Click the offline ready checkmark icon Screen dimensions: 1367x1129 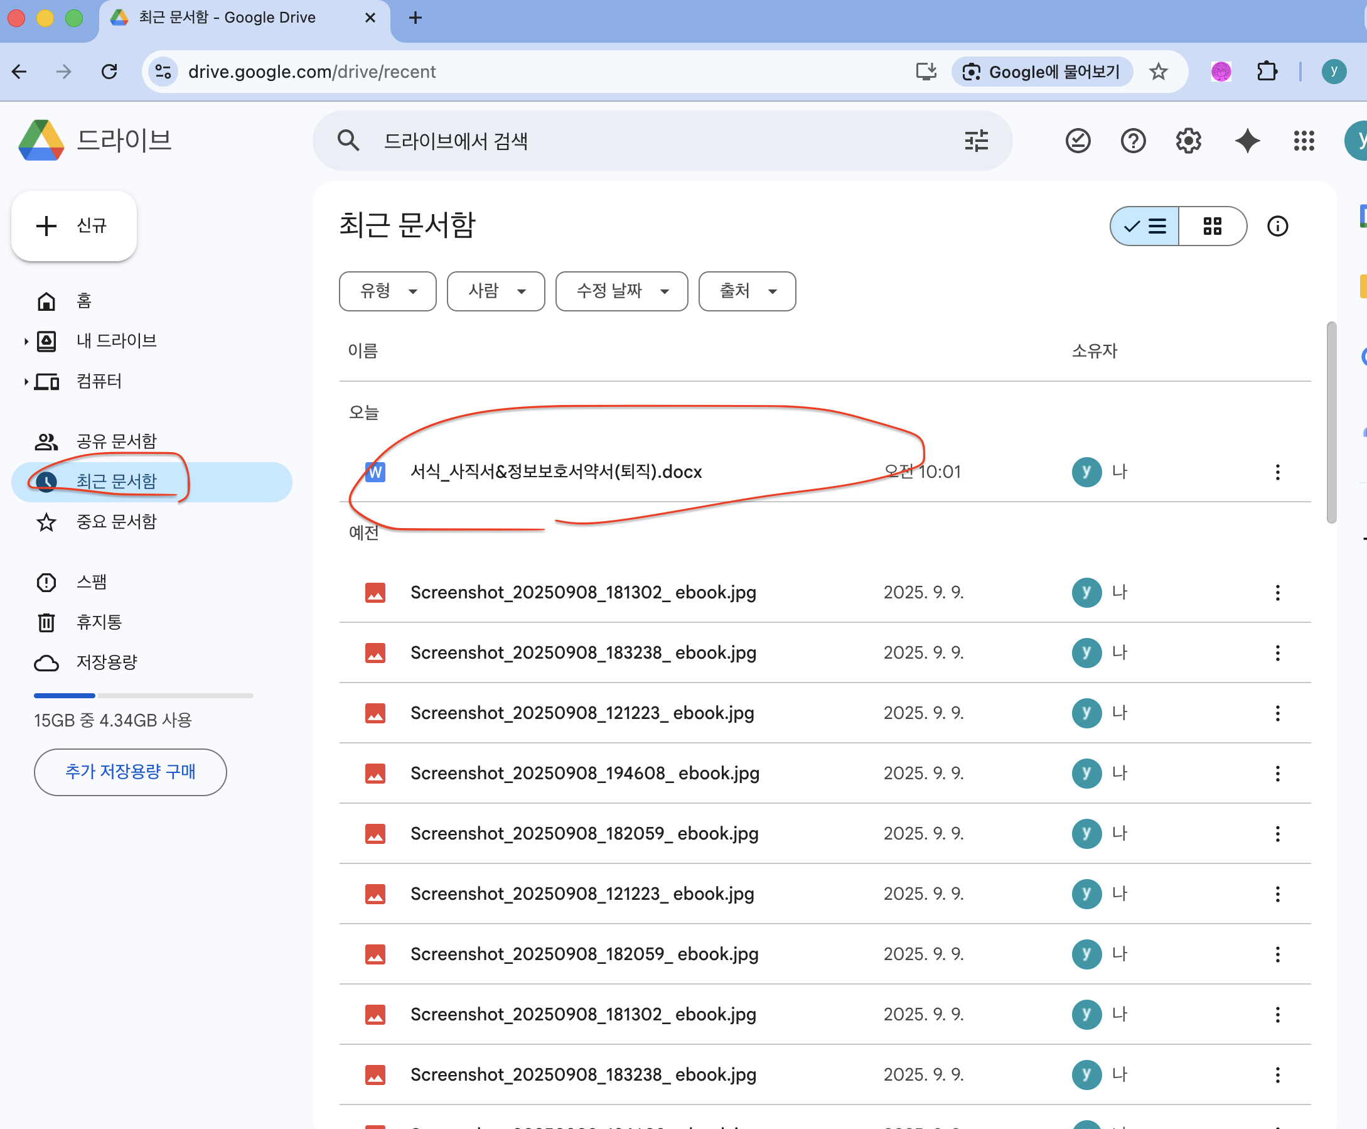pyautogui.click(x=1078, y=141)
